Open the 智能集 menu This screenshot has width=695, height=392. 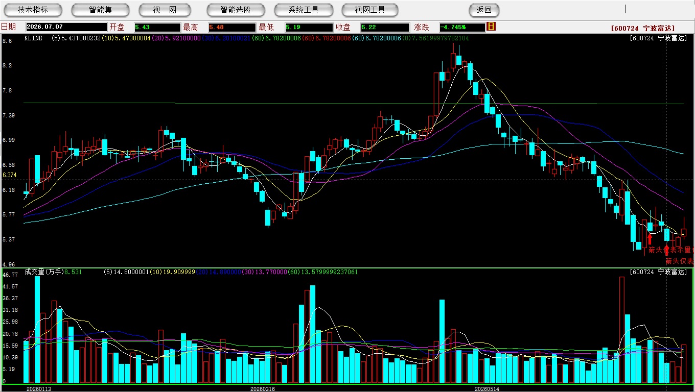coord(100,10)
